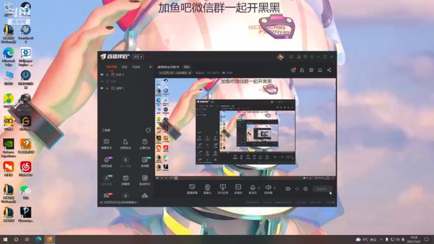Select the 全屏 1 layer row
This screenshot has height=244, width=434.
click(x=126, y=88)
